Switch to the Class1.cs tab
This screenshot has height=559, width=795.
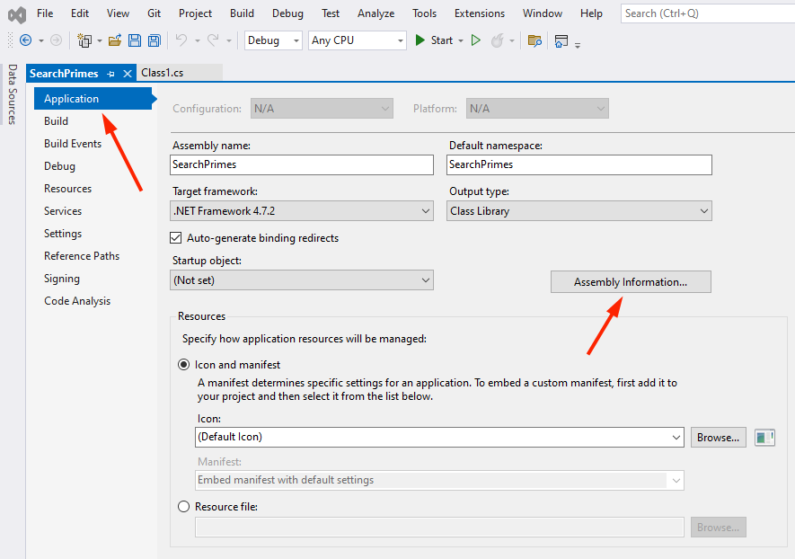163,73
